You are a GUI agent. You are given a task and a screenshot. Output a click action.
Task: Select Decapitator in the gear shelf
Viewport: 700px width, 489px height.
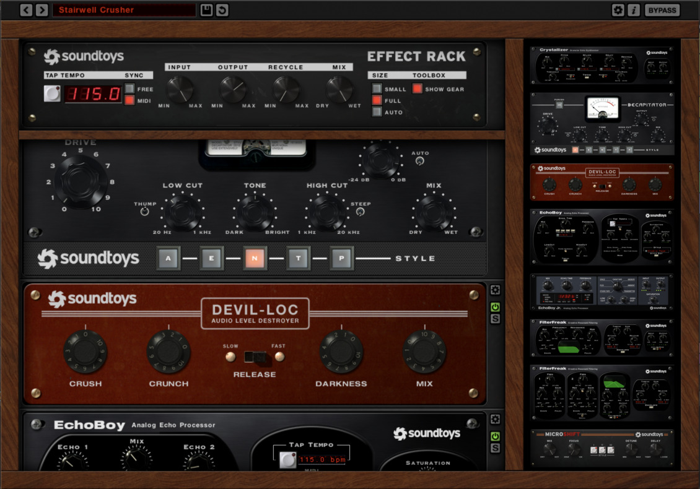(x=602, y=124)
